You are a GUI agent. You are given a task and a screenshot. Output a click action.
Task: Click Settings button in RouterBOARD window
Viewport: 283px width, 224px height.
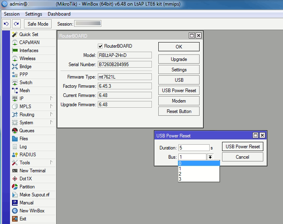click(x=179, y=70)
